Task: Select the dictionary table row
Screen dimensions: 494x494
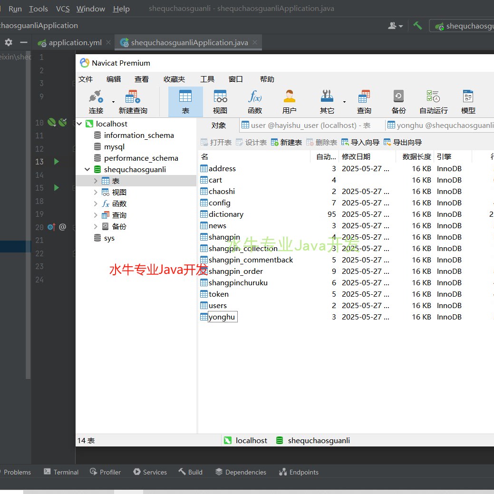Action: click(x=345, y=214)
